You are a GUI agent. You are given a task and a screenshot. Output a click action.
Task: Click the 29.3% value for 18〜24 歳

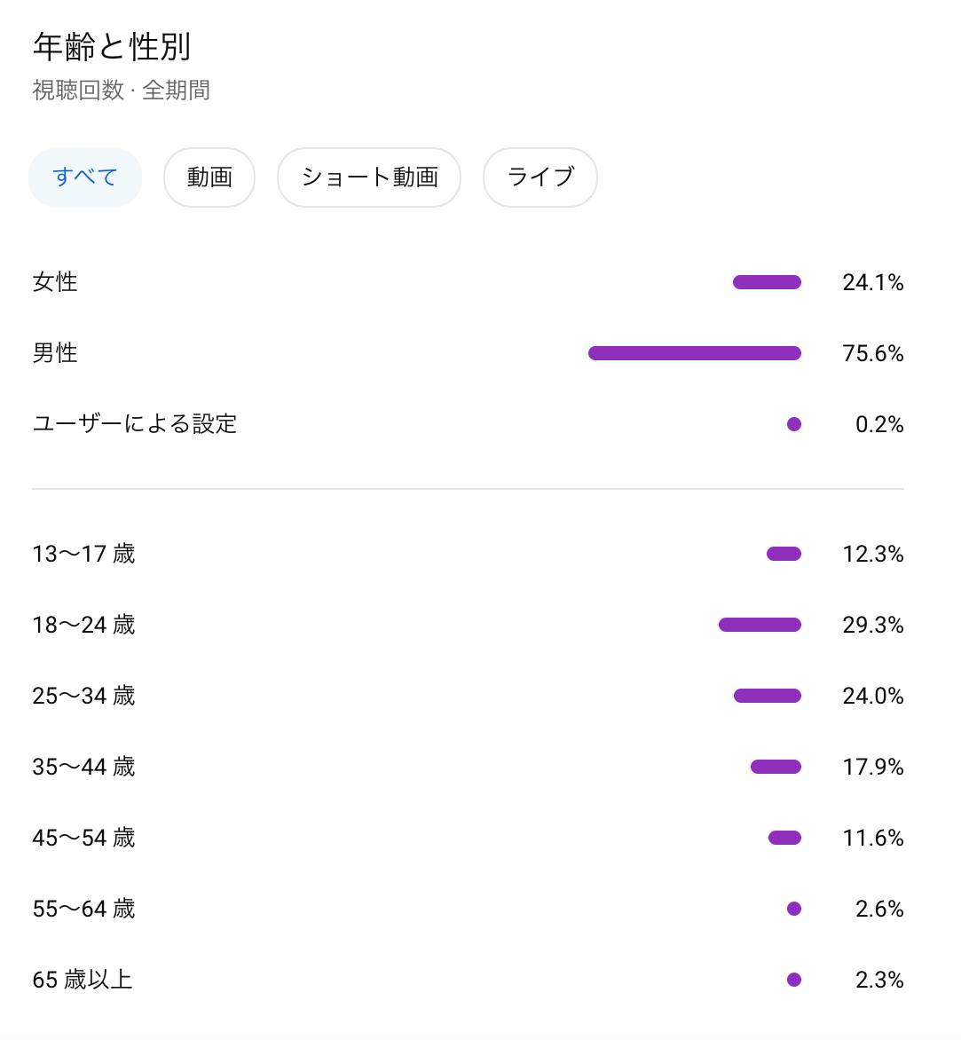[x=872, y=626]
